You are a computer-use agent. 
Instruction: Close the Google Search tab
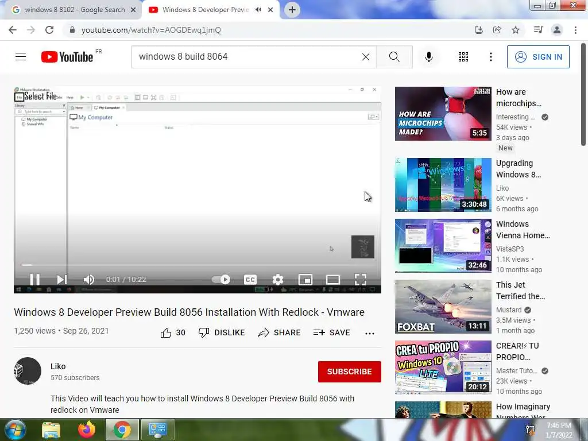click(133, 10)
